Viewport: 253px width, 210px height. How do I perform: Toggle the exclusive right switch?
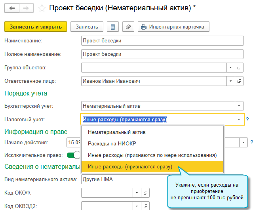click(x=71, y=155)
